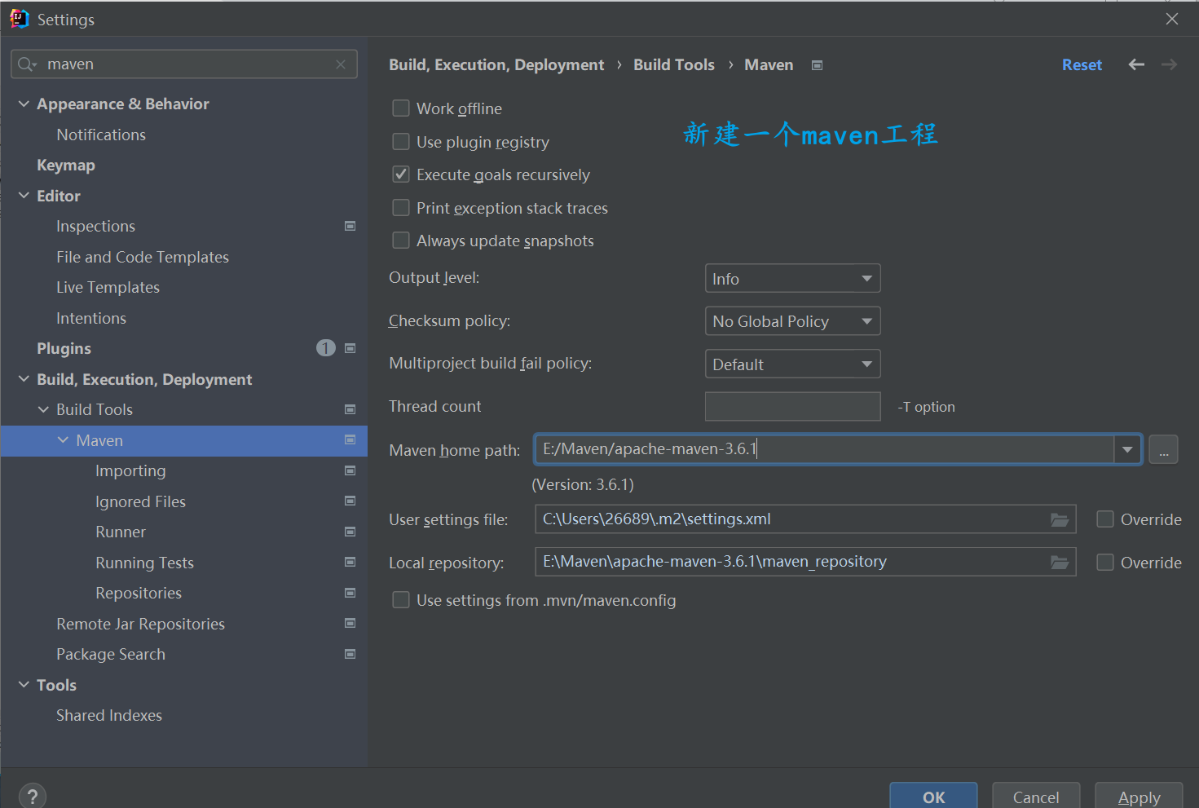Click project icon beside Inspections row
The width and height of the screenshot is (1199, 808).
click(x=350, y=226)
